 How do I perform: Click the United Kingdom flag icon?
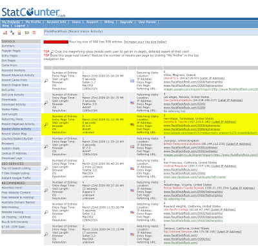click(x=132, y=147)
